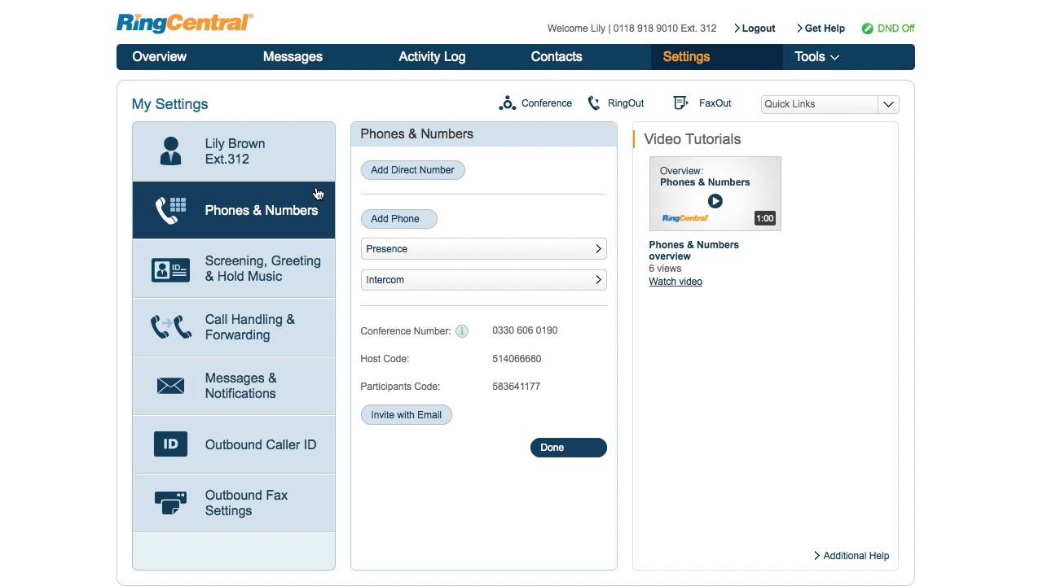1043x586 pixels.
Task: Click the Outbound Caller ID badge icon
Action: [171, 444]
